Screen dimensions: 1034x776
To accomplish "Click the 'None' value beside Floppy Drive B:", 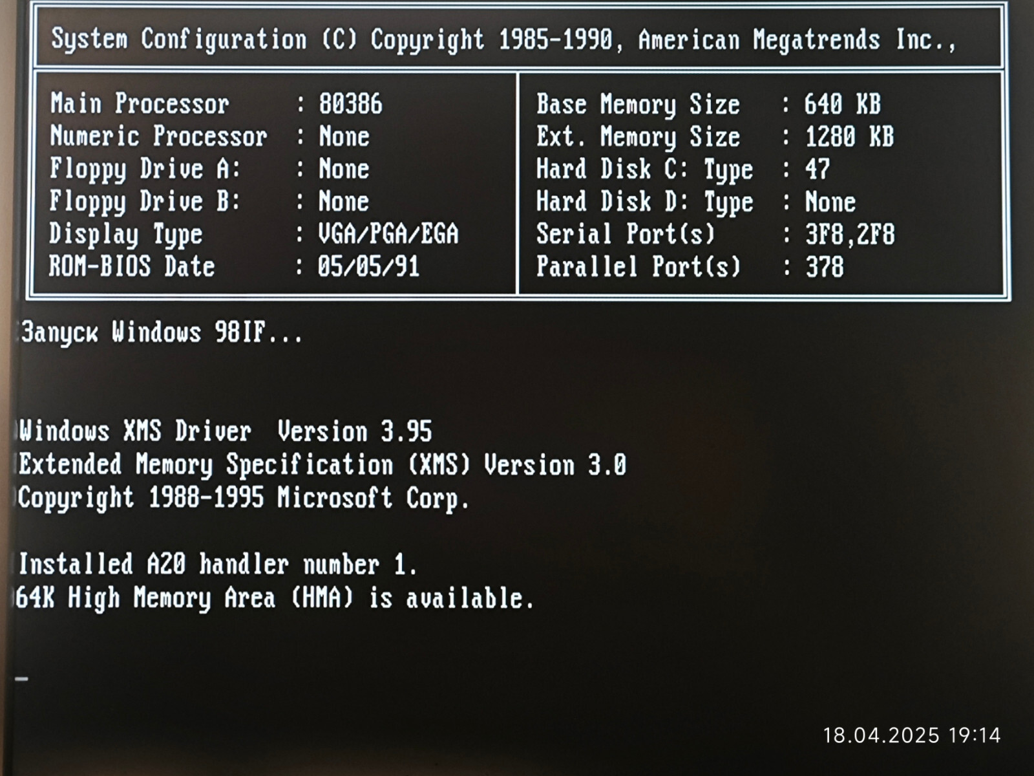I will pos(344,202).
